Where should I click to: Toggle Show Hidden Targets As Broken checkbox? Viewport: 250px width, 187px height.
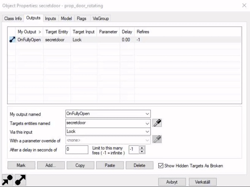[161, 166]
